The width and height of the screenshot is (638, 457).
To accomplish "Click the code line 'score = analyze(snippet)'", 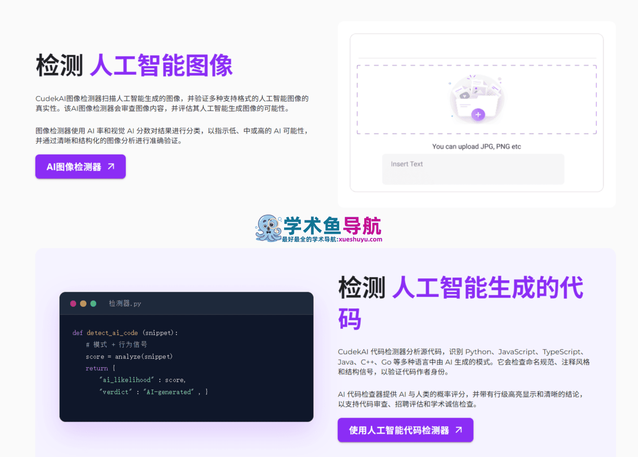I will 129,357.
